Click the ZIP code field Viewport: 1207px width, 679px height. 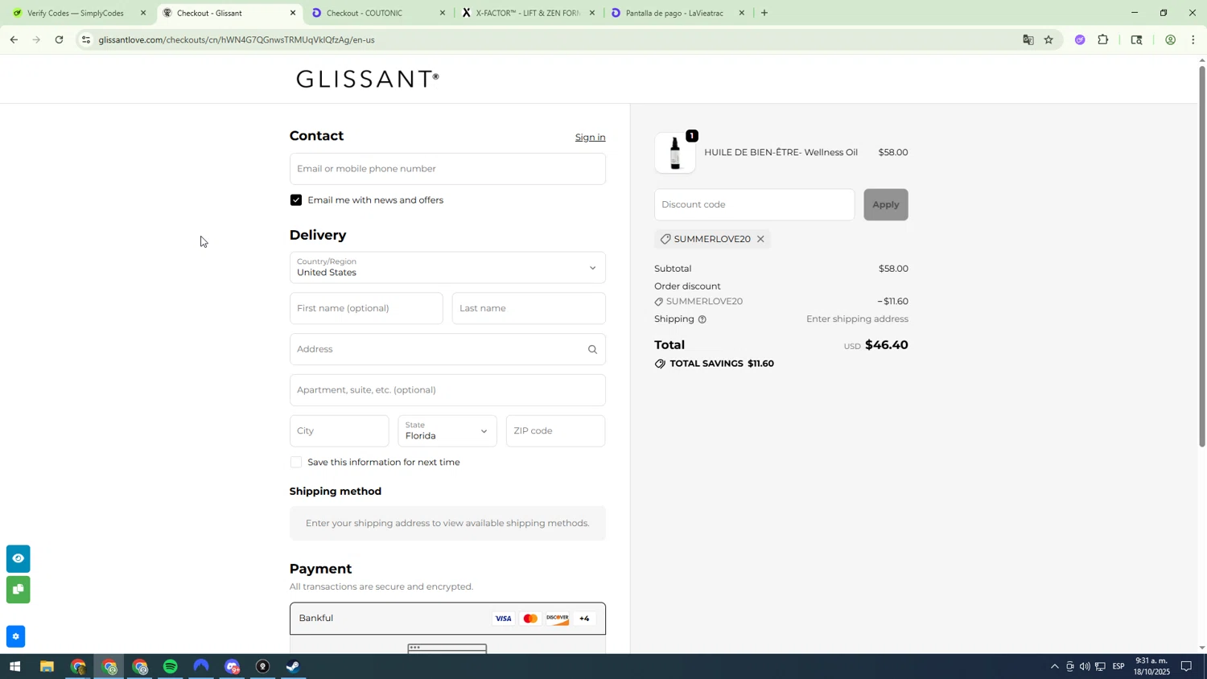[x=555, y=431]
